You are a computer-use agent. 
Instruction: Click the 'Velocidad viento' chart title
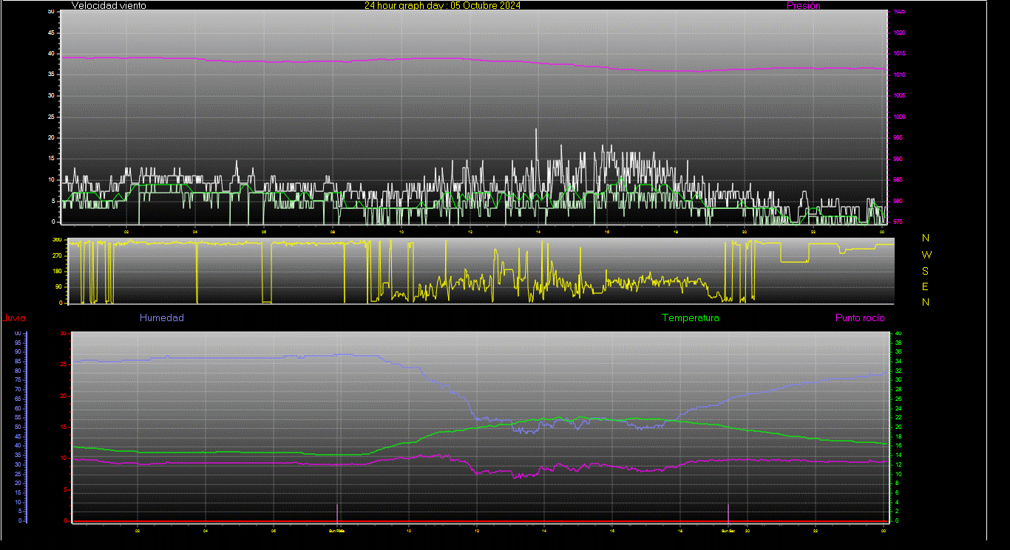(x=109, y=5)
